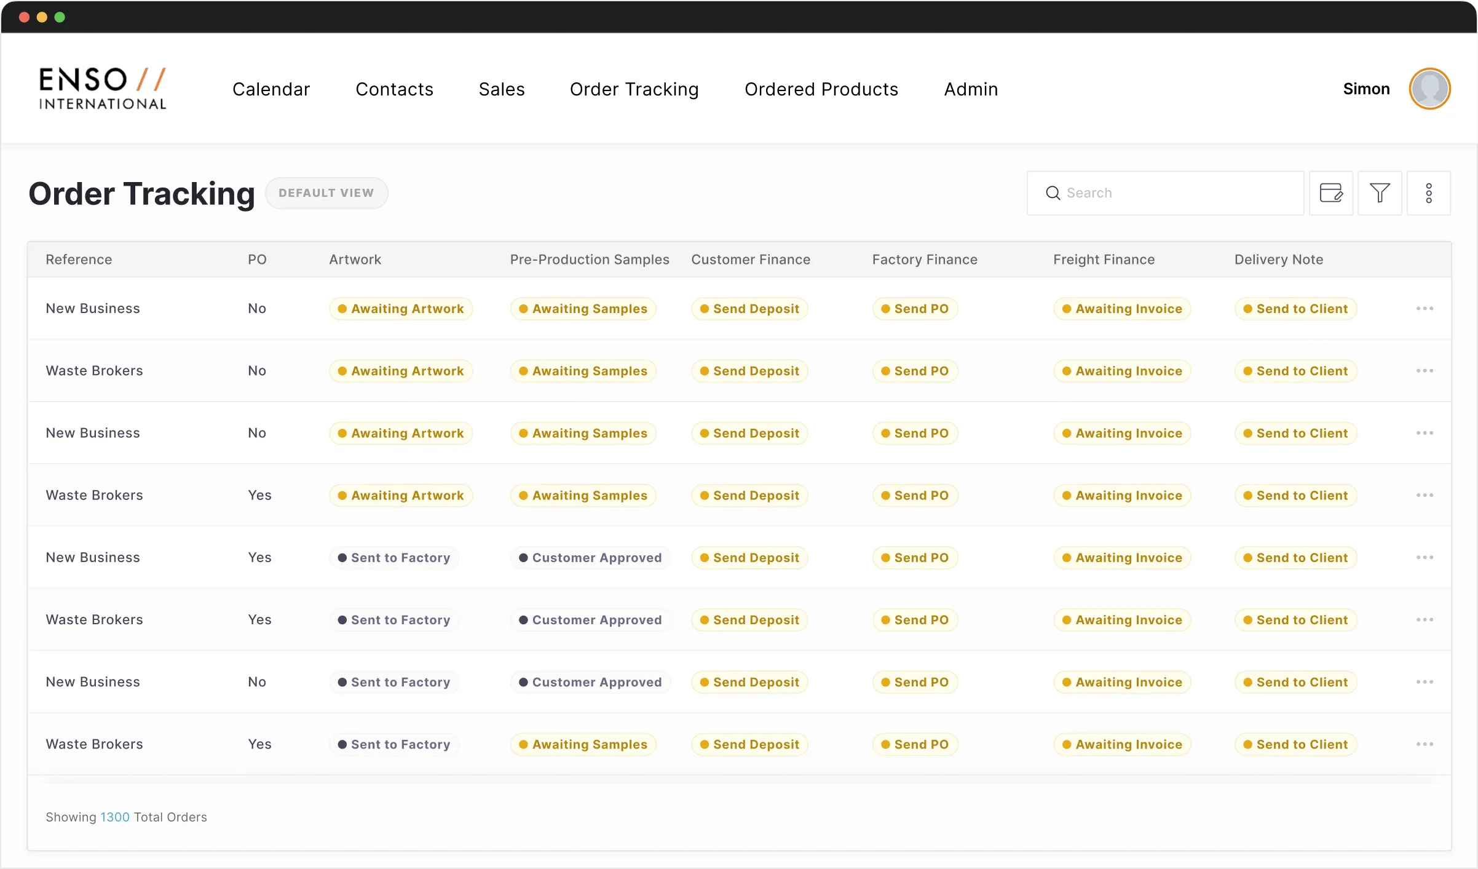Screen dimensions: 1478x869
Task: Go to Ordered Products section
Action: (x=821, y=89)
